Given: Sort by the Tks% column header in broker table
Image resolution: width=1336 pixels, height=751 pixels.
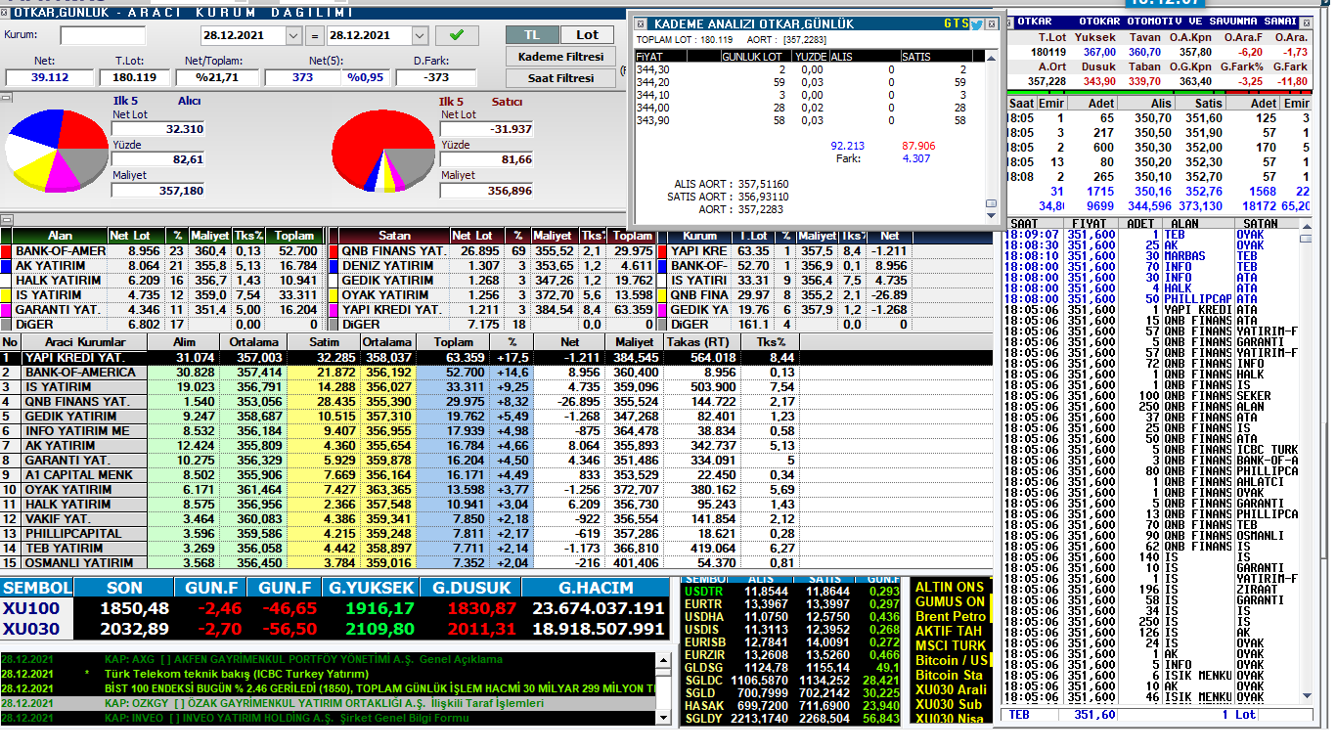Looking at the screenshot, I should pyautogui.click(x=770, y=342).
